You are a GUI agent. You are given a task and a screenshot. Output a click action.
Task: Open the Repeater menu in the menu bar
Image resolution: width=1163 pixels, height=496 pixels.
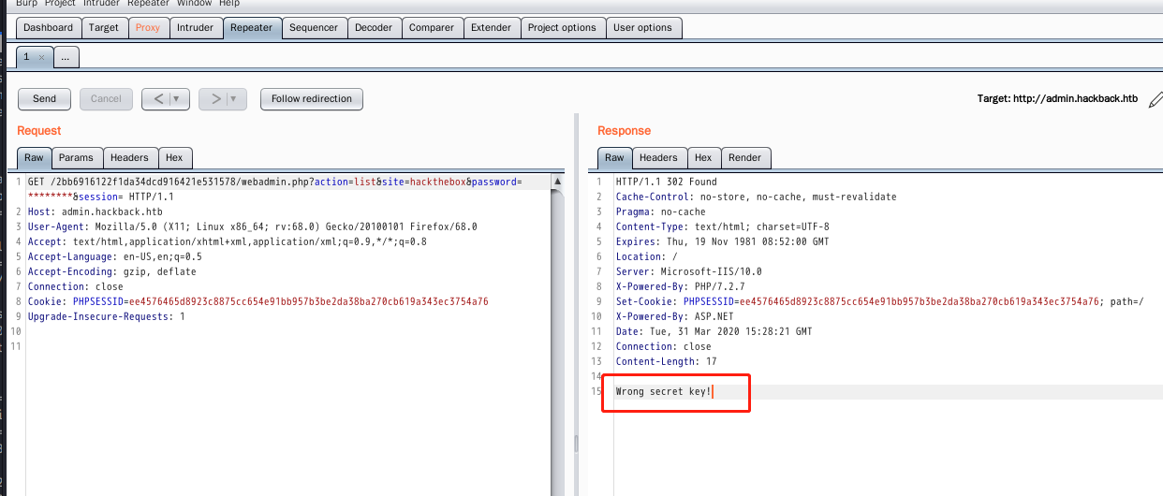coord(148,4)
